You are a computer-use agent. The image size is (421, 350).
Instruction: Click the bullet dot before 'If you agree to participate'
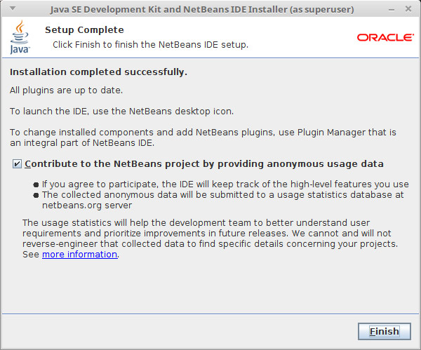(36, 184)
